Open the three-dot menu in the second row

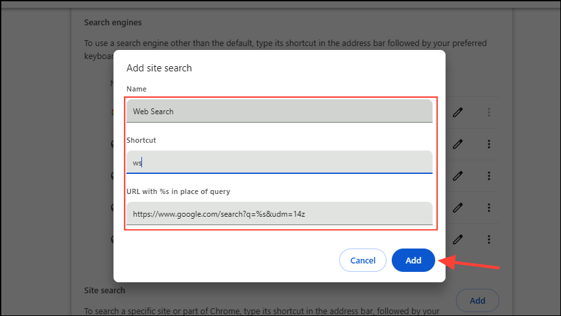[489, 144]
